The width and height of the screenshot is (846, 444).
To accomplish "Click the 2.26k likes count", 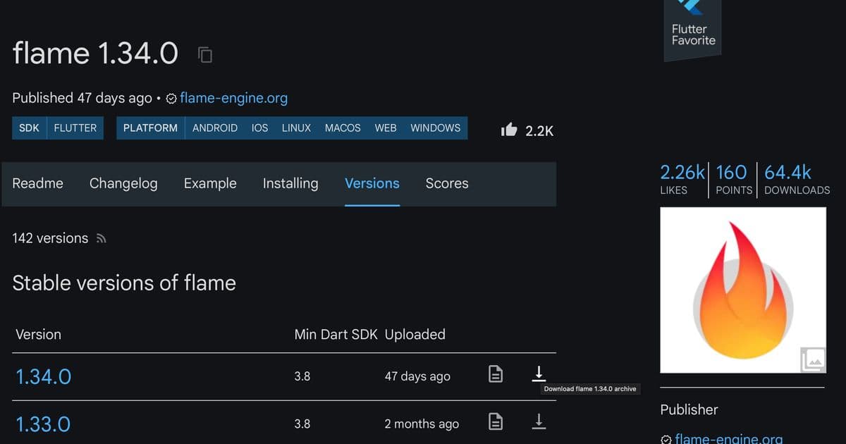I will 681,171.
